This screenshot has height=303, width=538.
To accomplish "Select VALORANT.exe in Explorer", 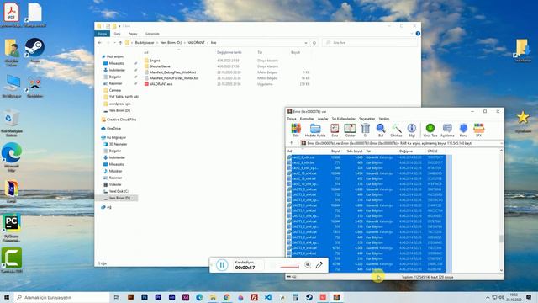I will (161, 84).
